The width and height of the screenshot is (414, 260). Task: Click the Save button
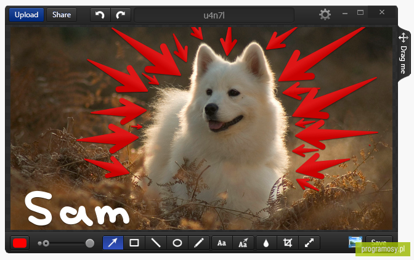379,242
